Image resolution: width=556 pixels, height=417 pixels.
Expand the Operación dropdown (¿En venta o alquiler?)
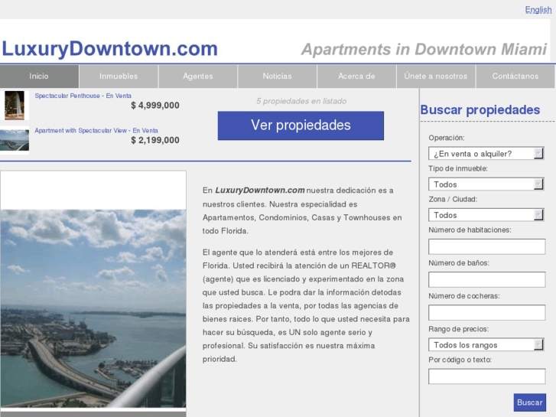click(486, 154)
